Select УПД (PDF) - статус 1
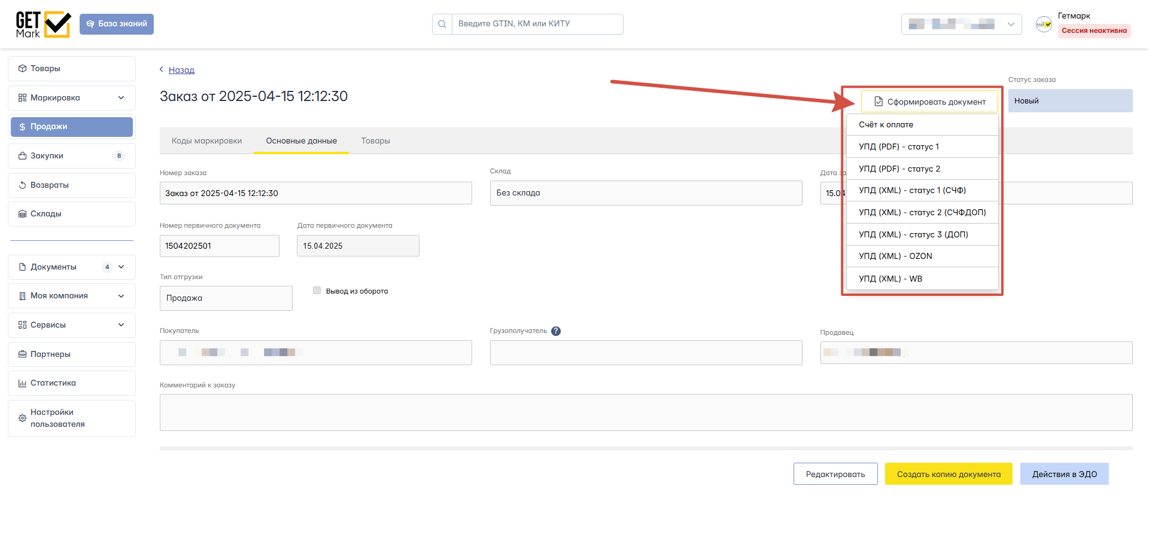This screenshot has height=541, width=1149. pos(922,147)
